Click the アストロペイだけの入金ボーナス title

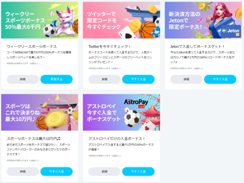(x=117, y=139)
